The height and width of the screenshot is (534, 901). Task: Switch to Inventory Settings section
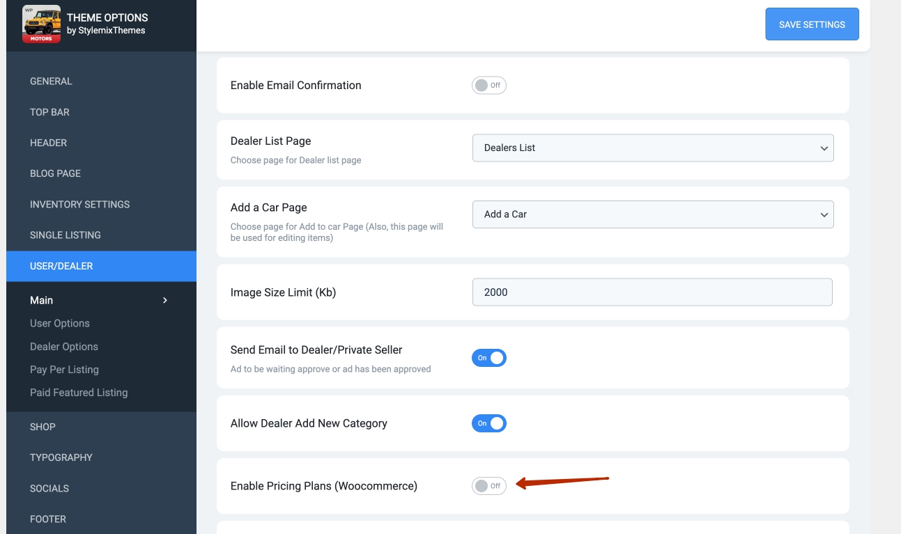click(79, 204)
